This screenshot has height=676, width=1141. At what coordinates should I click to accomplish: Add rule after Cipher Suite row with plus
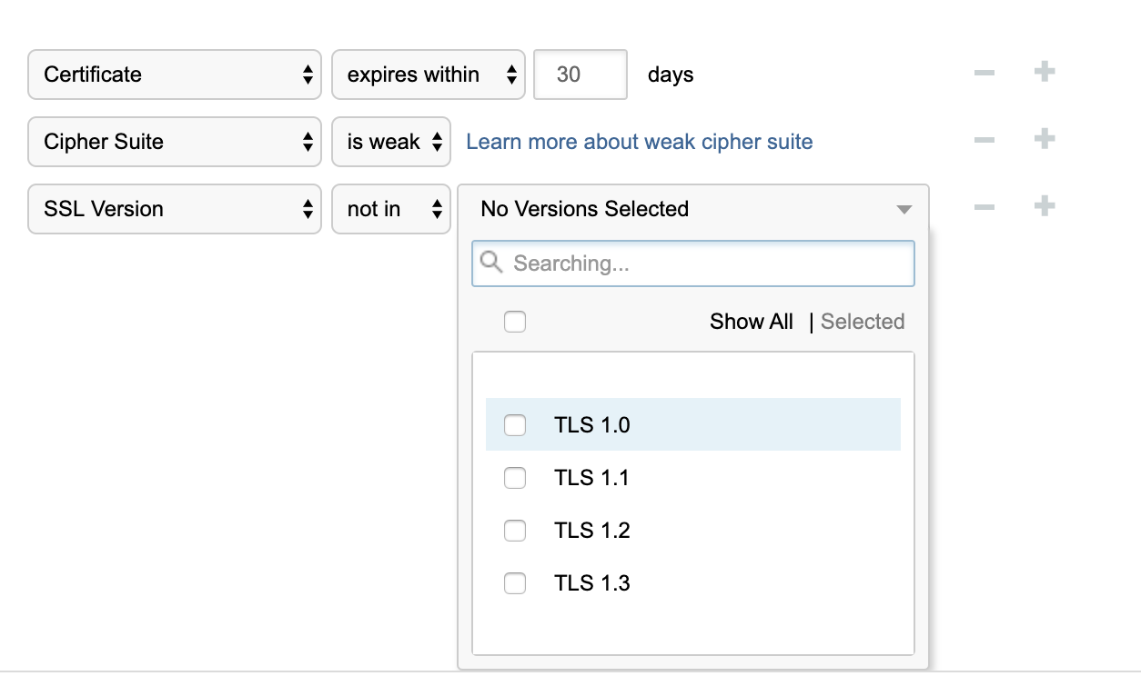1045,139
